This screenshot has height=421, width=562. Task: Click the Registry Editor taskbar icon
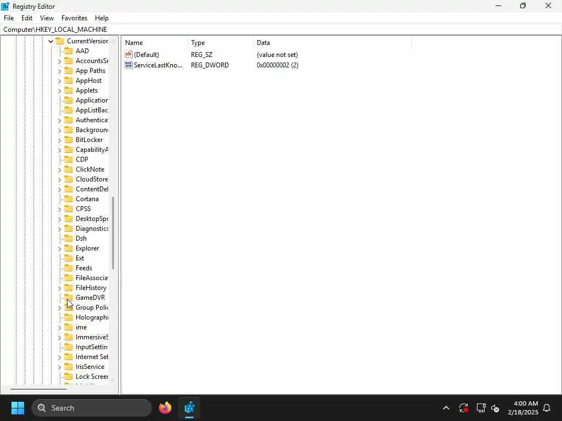pyautogui.click(x=189, y=408)
